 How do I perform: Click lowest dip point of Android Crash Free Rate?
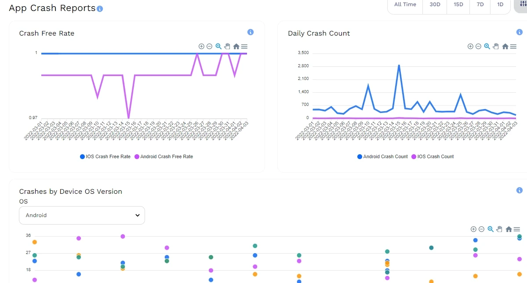pyautogui.click(x=129, y=117)
